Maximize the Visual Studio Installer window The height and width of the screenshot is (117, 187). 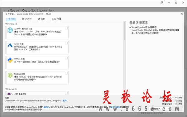coord(176,3)
